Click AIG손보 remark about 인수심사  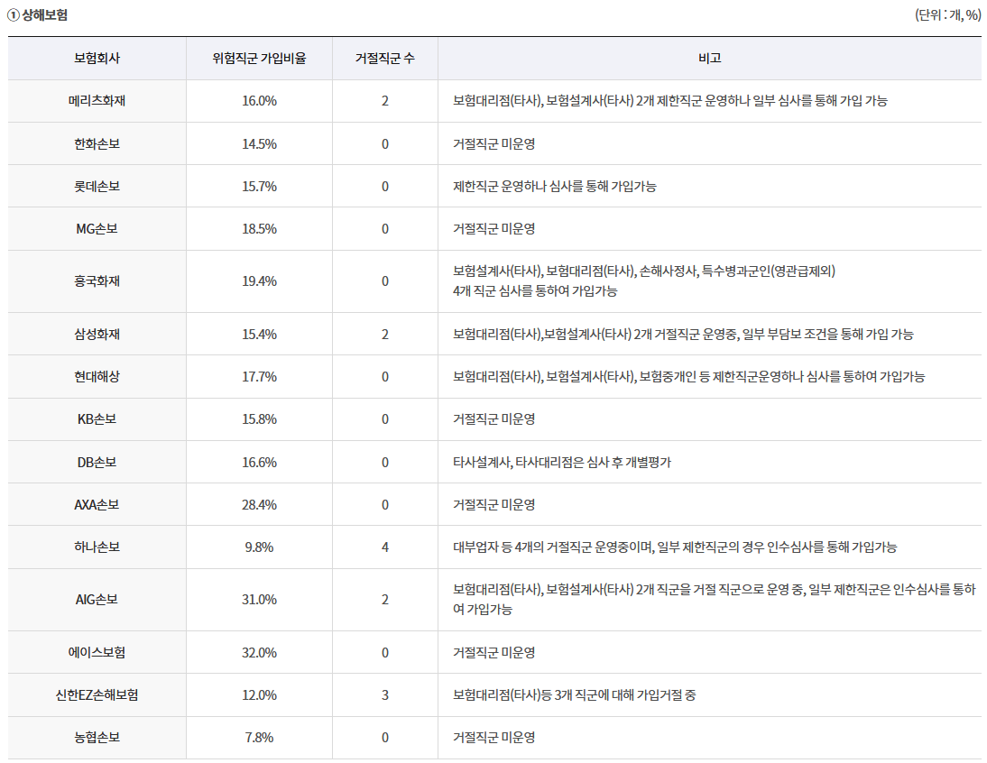coord(715,599)
